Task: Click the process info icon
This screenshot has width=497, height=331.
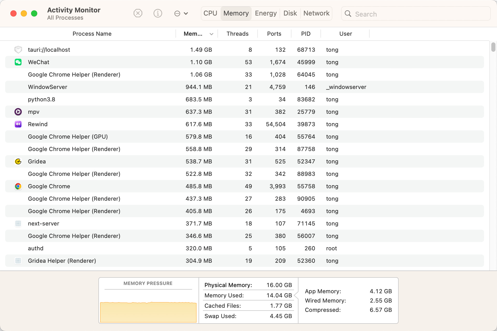Action: pyautogui.click(x=158, y=13)
